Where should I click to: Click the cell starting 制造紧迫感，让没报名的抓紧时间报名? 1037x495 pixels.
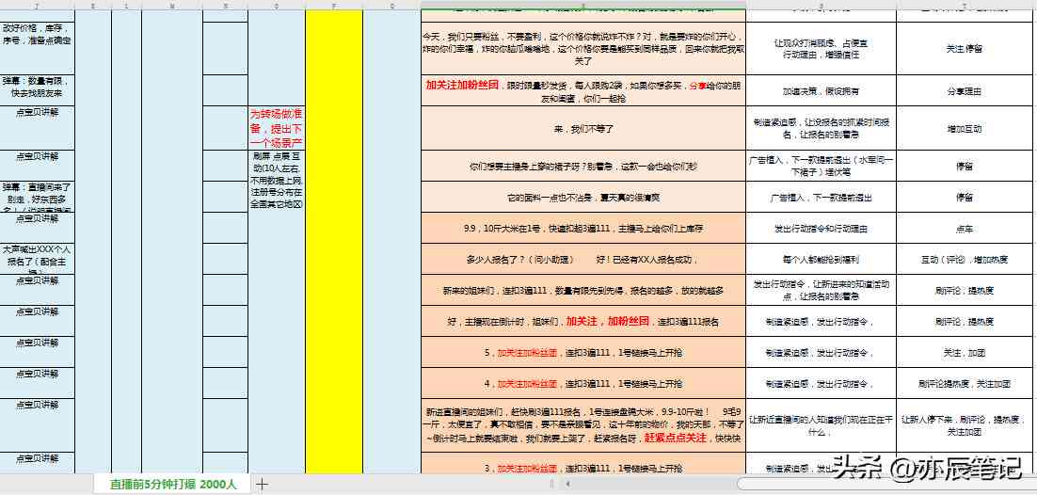coord(822,128)
